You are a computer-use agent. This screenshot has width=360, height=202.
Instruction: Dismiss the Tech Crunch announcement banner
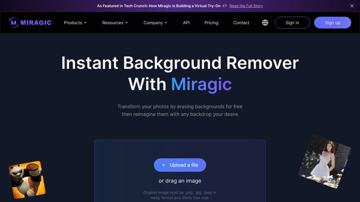(x=352, y=6)
